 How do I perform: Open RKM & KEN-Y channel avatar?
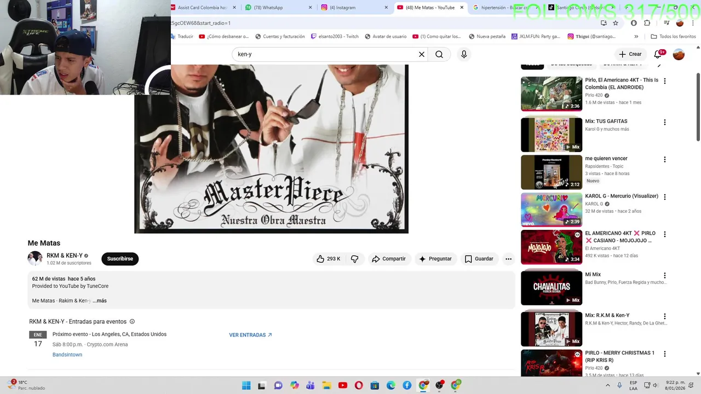click(35, 258)
